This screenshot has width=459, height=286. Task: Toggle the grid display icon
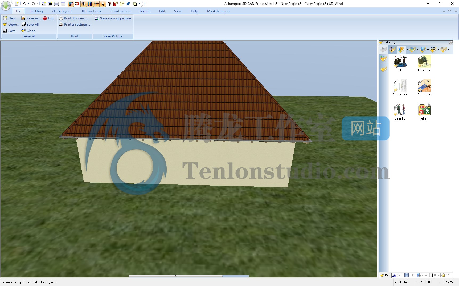pyautogui.click(x=71, y=4)
